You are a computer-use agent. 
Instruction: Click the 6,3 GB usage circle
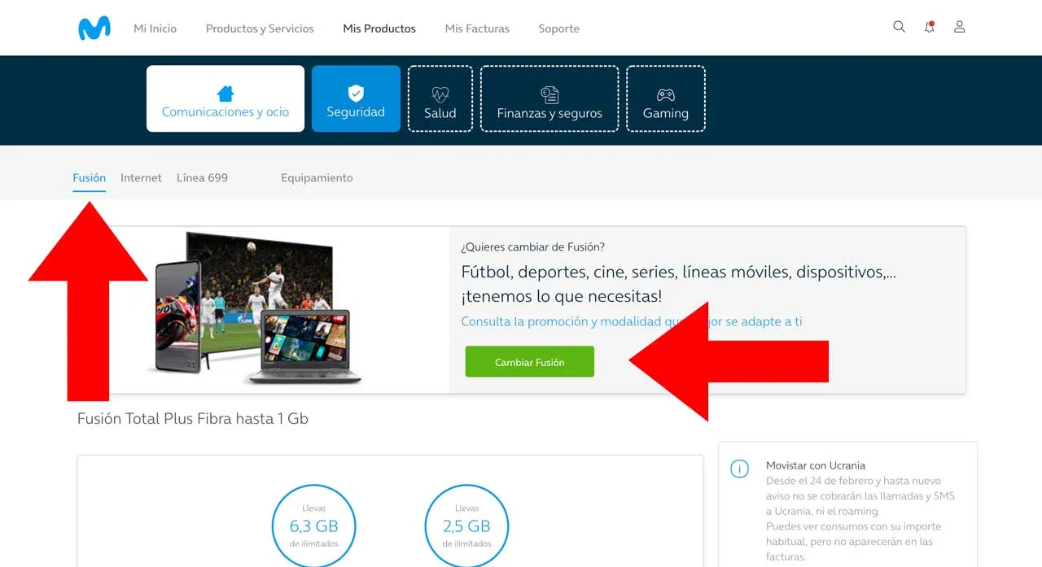[313, 526]
